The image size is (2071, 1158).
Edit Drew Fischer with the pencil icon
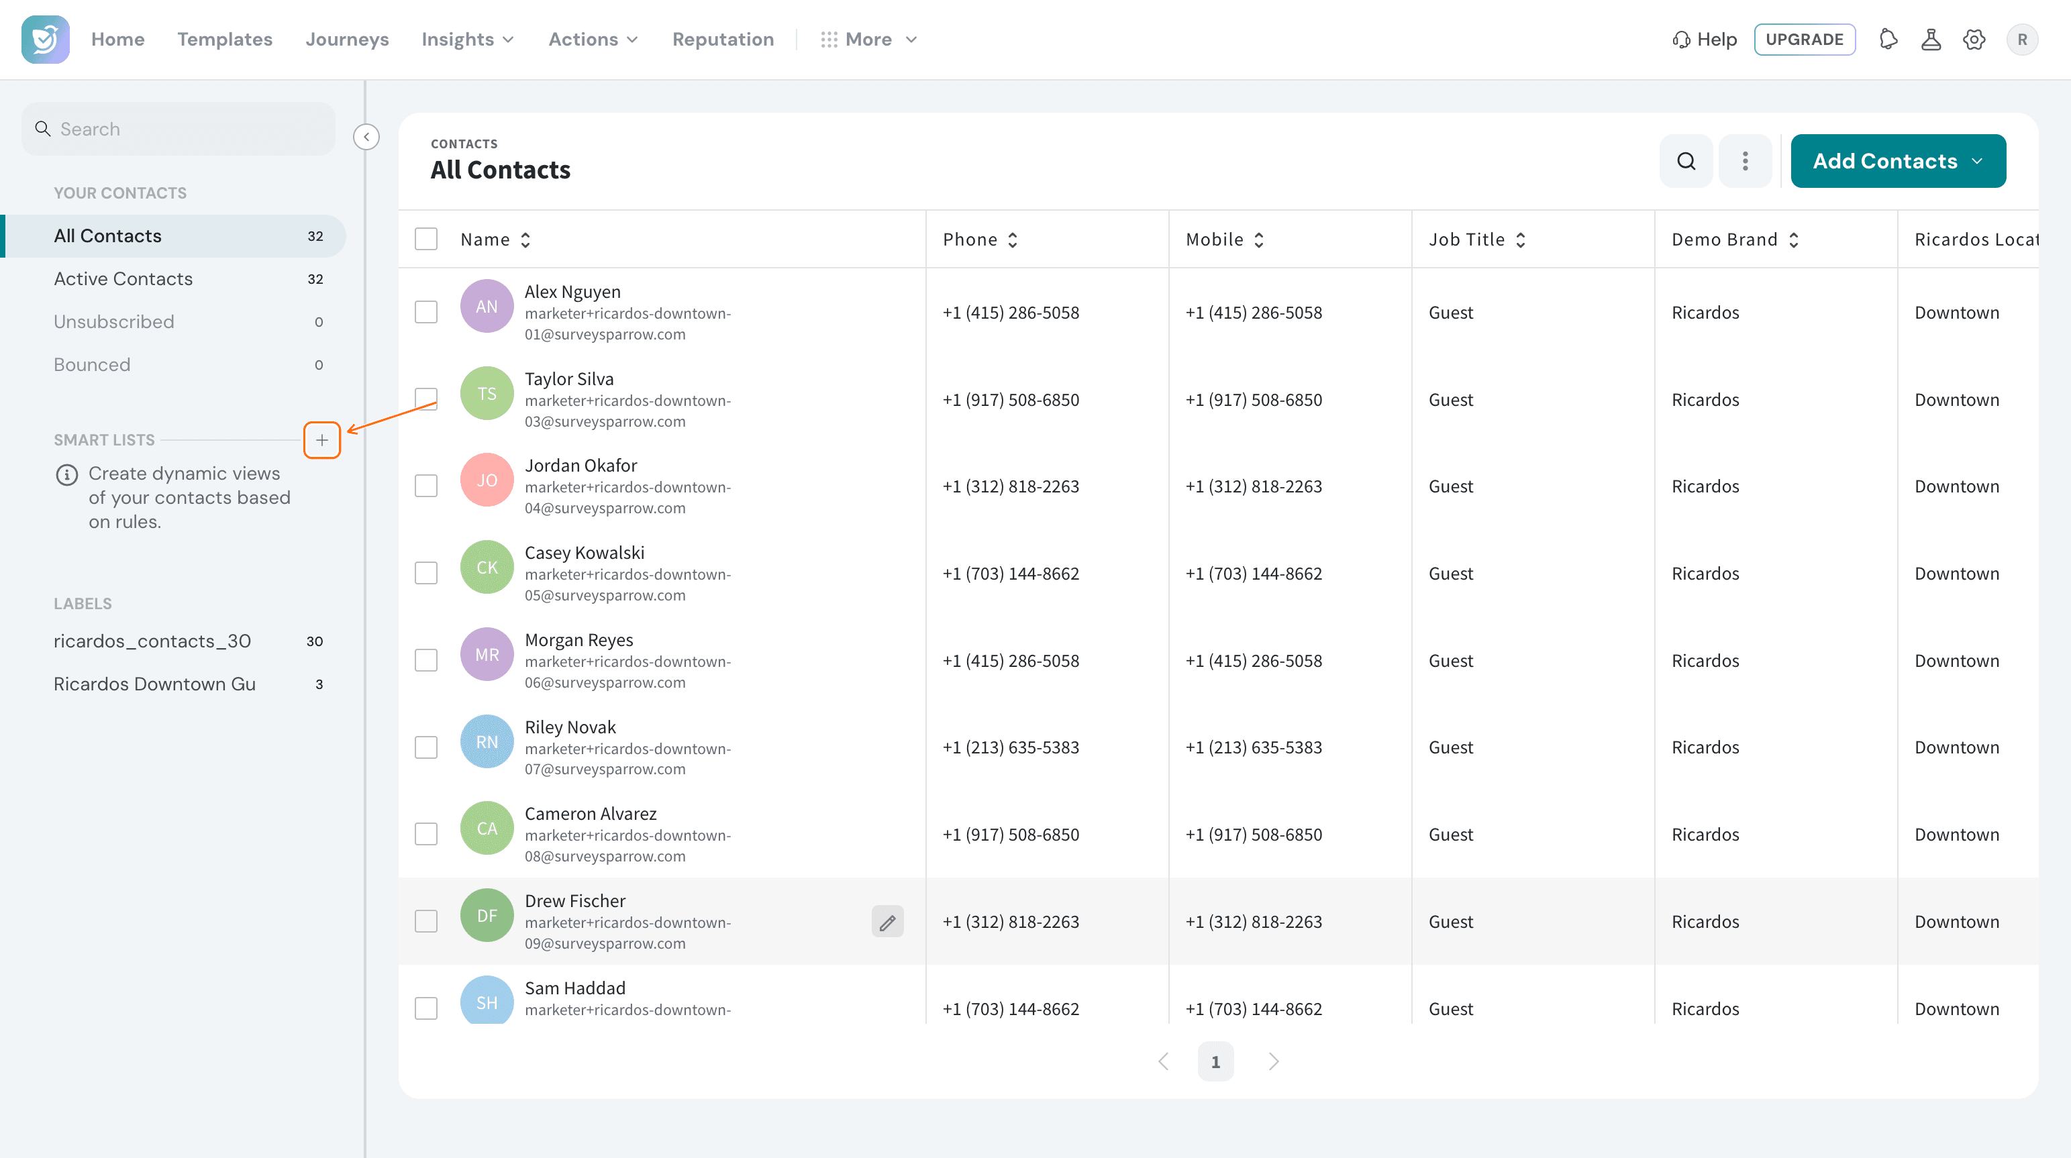[888, 923]
